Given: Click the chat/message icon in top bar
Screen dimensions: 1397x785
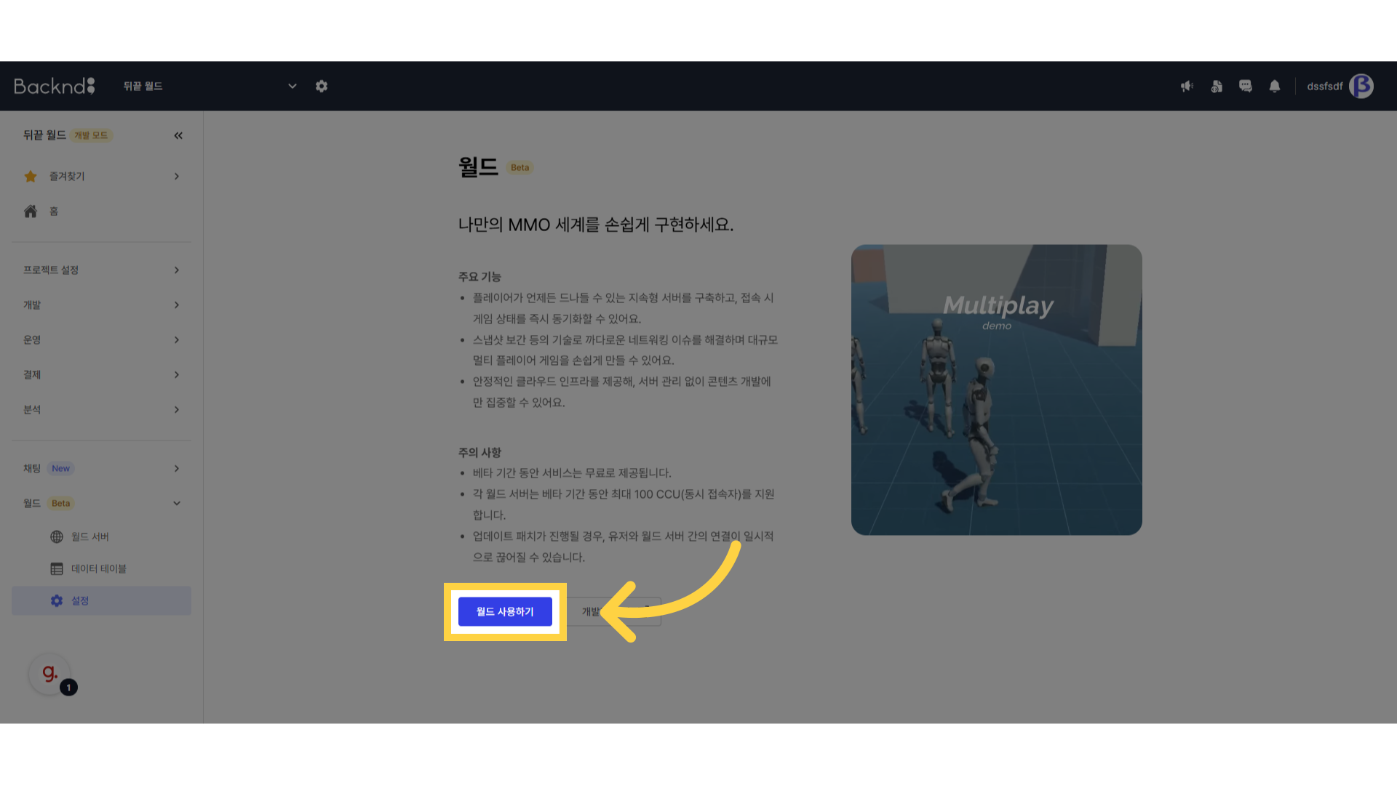Looking at the screenshot, I should 1244,86.
